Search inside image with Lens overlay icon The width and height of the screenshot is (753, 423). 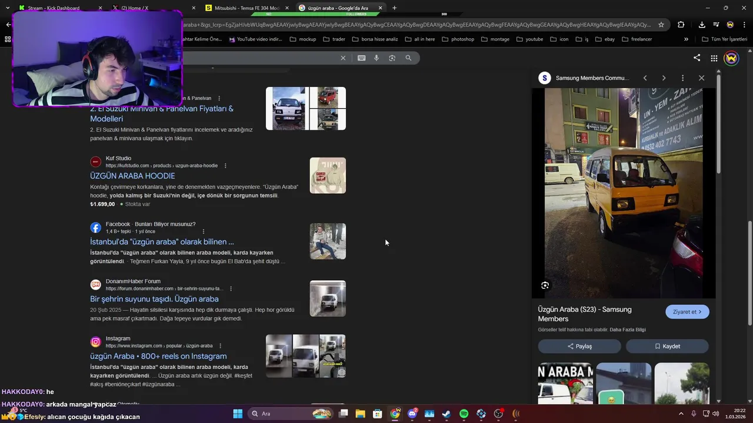545,286
